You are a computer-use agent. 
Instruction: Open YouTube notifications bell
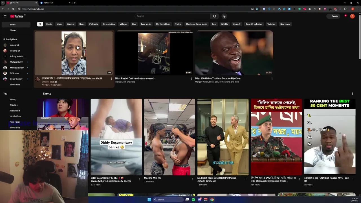[345, 16]
